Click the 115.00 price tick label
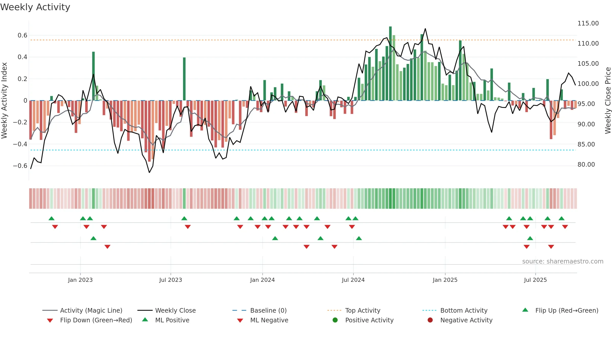This screenshot has width=612, height=344. [588, 23]
